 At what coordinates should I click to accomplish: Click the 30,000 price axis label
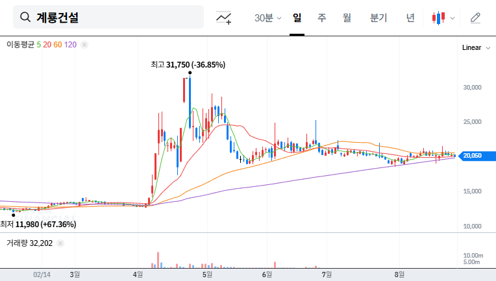pyautogui.click(x=472, y=88)
